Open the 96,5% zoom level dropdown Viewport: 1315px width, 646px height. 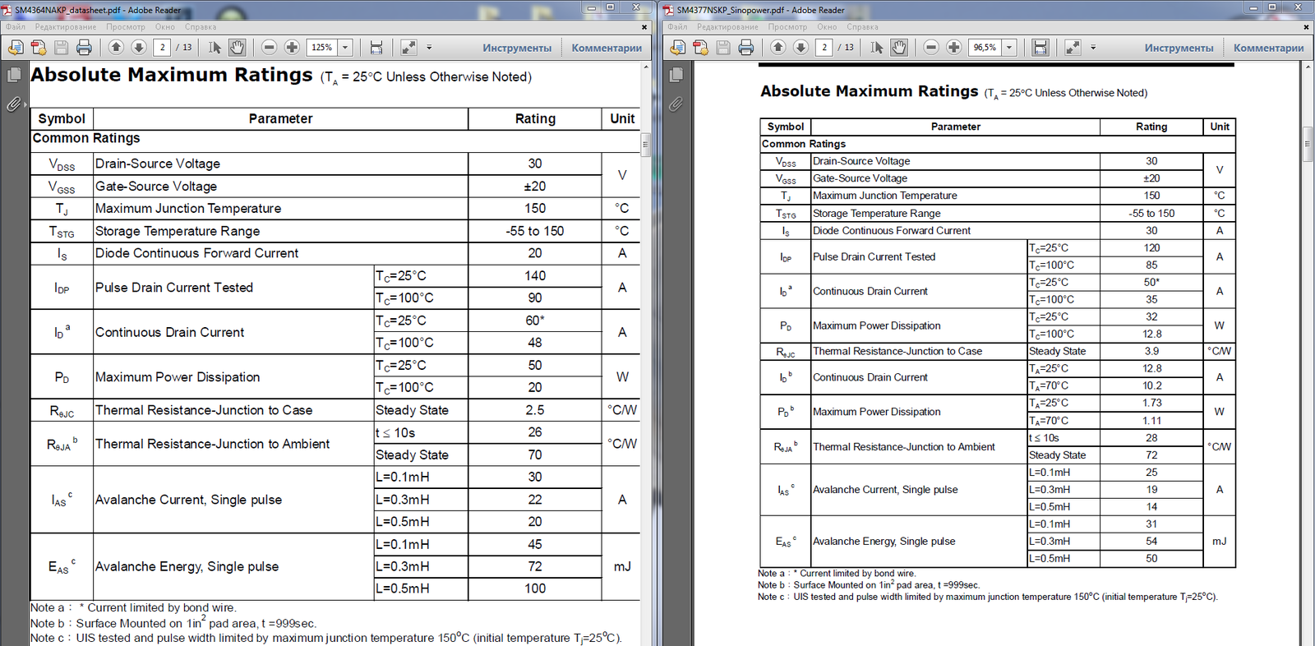1009,48
